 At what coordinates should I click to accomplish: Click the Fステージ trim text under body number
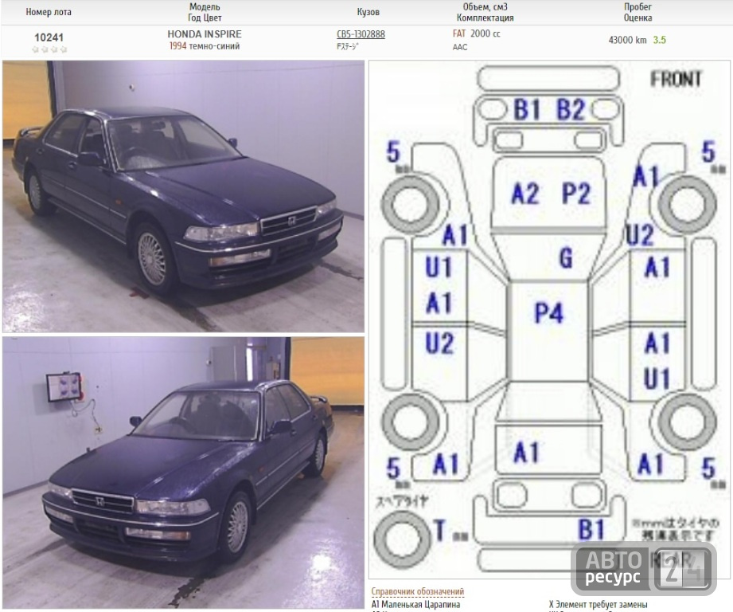pyautogui.click(x=348, y=47)
